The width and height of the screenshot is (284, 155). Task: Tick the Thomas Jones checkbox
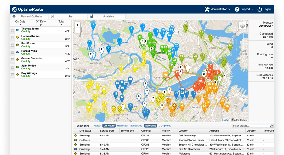point(12,30)
